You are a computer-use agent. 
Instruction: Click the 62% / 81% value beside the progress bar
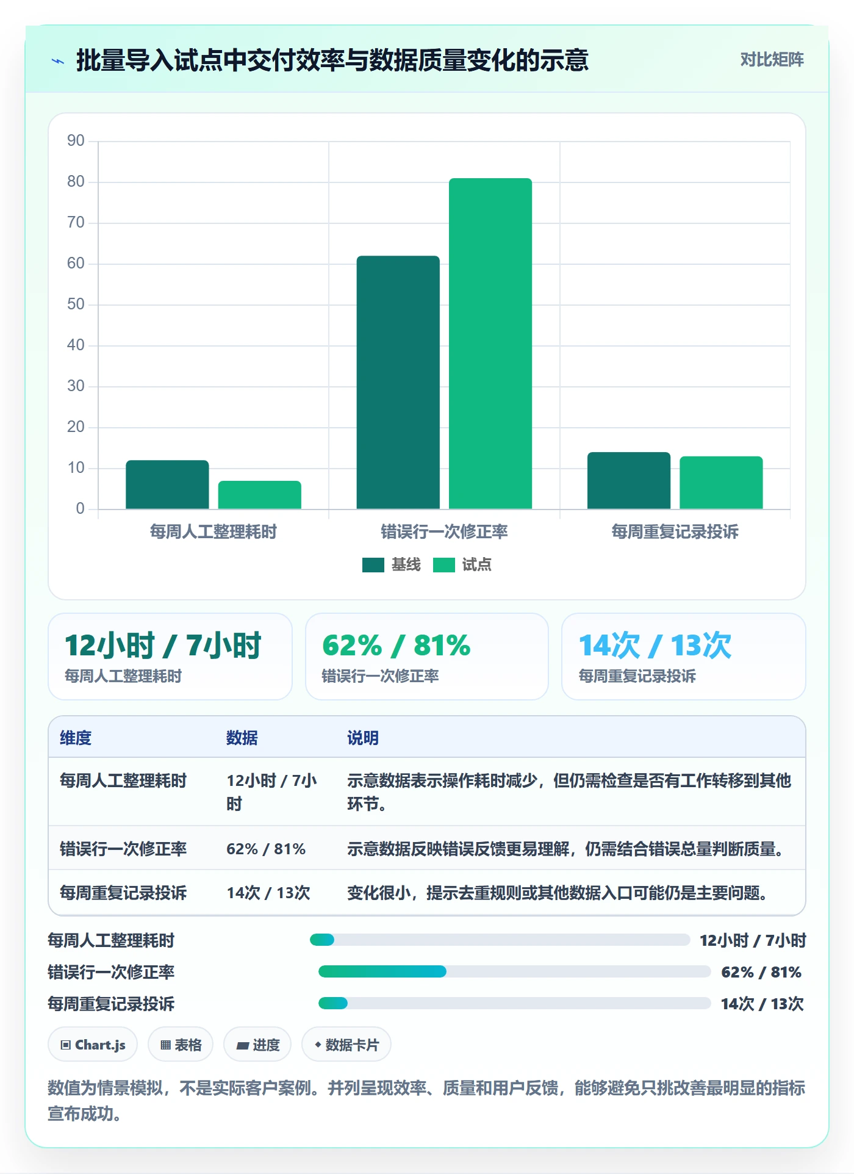coord(761,972)
